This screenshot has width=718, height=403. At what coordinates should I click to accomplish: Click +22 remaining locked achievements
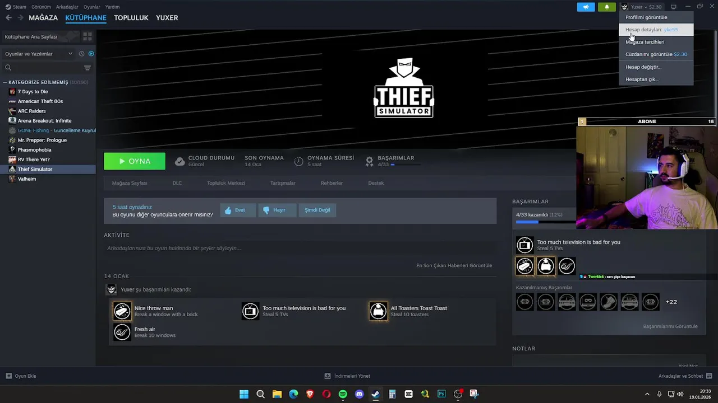(671, 302)
